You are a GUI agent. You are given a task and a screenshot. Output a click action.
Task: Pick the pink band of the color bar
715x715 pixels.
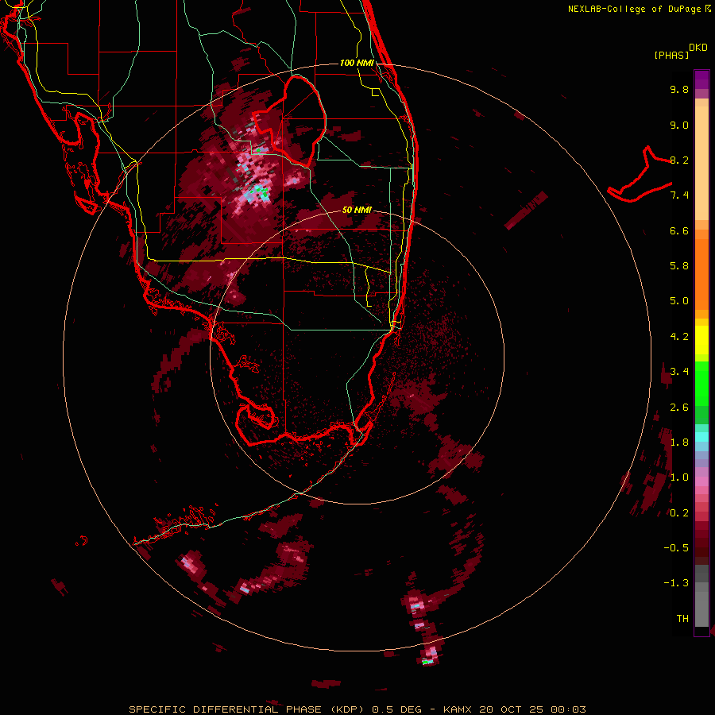[x=701, y=481]
